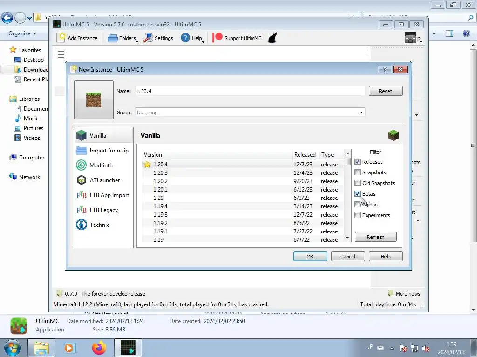Select version 1.19.2 row

[243, 223]
